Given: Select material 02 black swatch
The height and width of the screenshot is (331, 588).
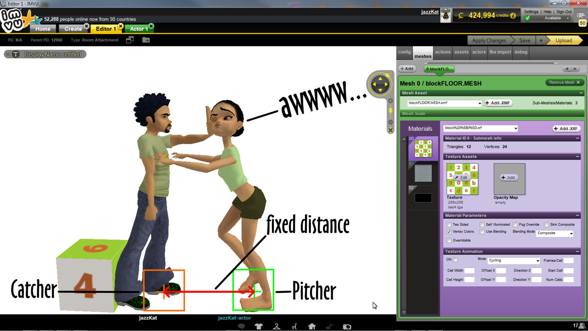Looking at the screenshot, I should [423, 198].
